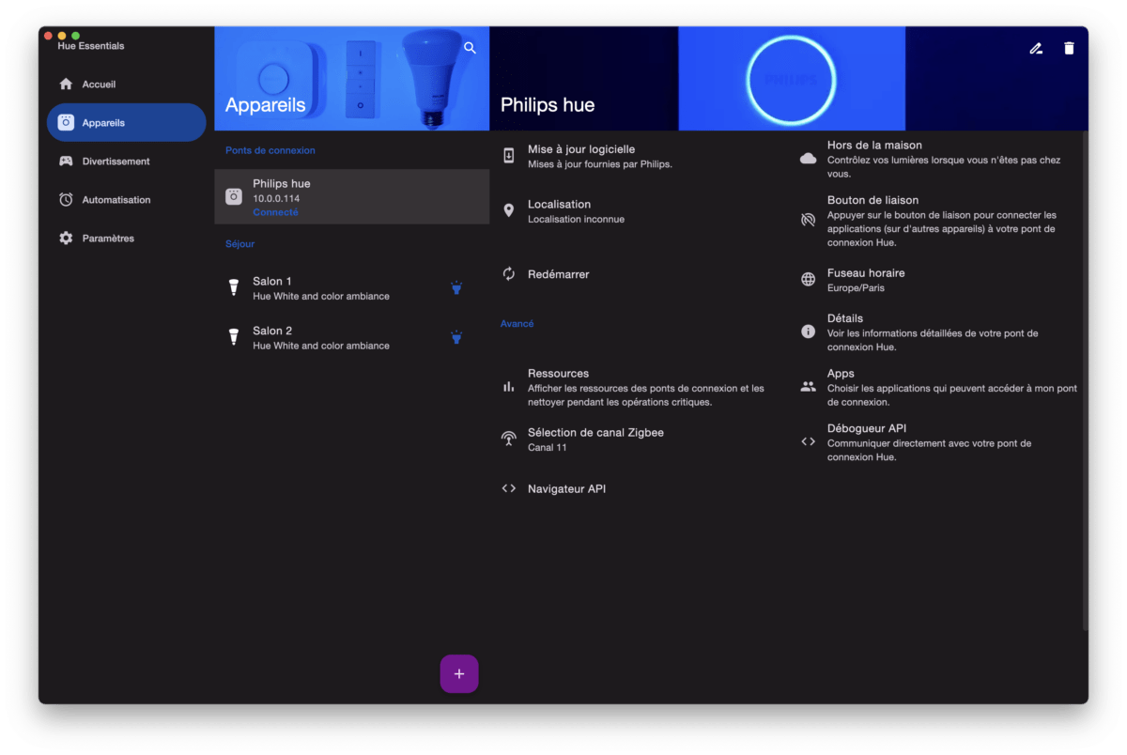Viewport: 1127px width, 755px height.
Task: Click the location pin icon
Action: [x=509, y=211]
